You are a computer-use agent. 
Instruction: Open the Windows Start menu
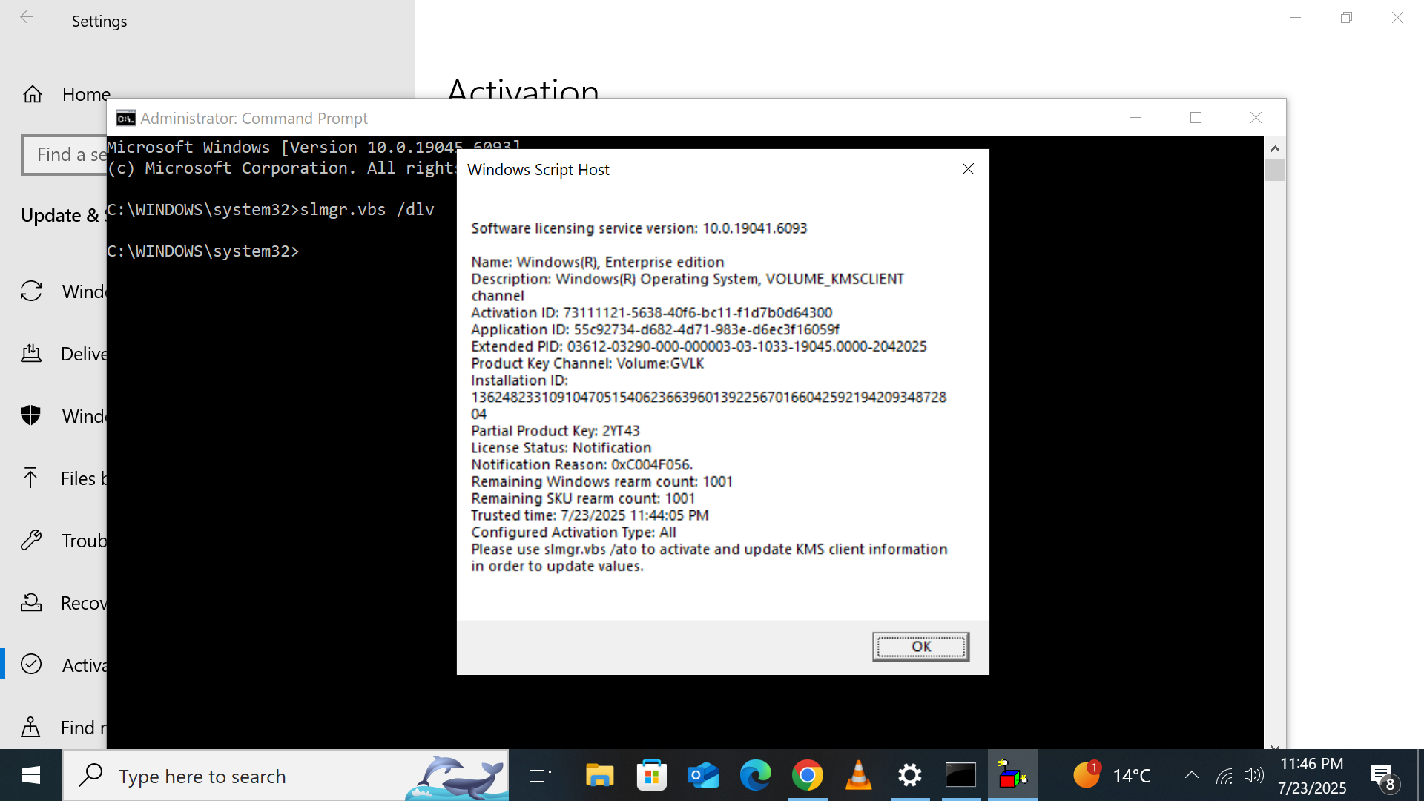click(x=30, y=776)
